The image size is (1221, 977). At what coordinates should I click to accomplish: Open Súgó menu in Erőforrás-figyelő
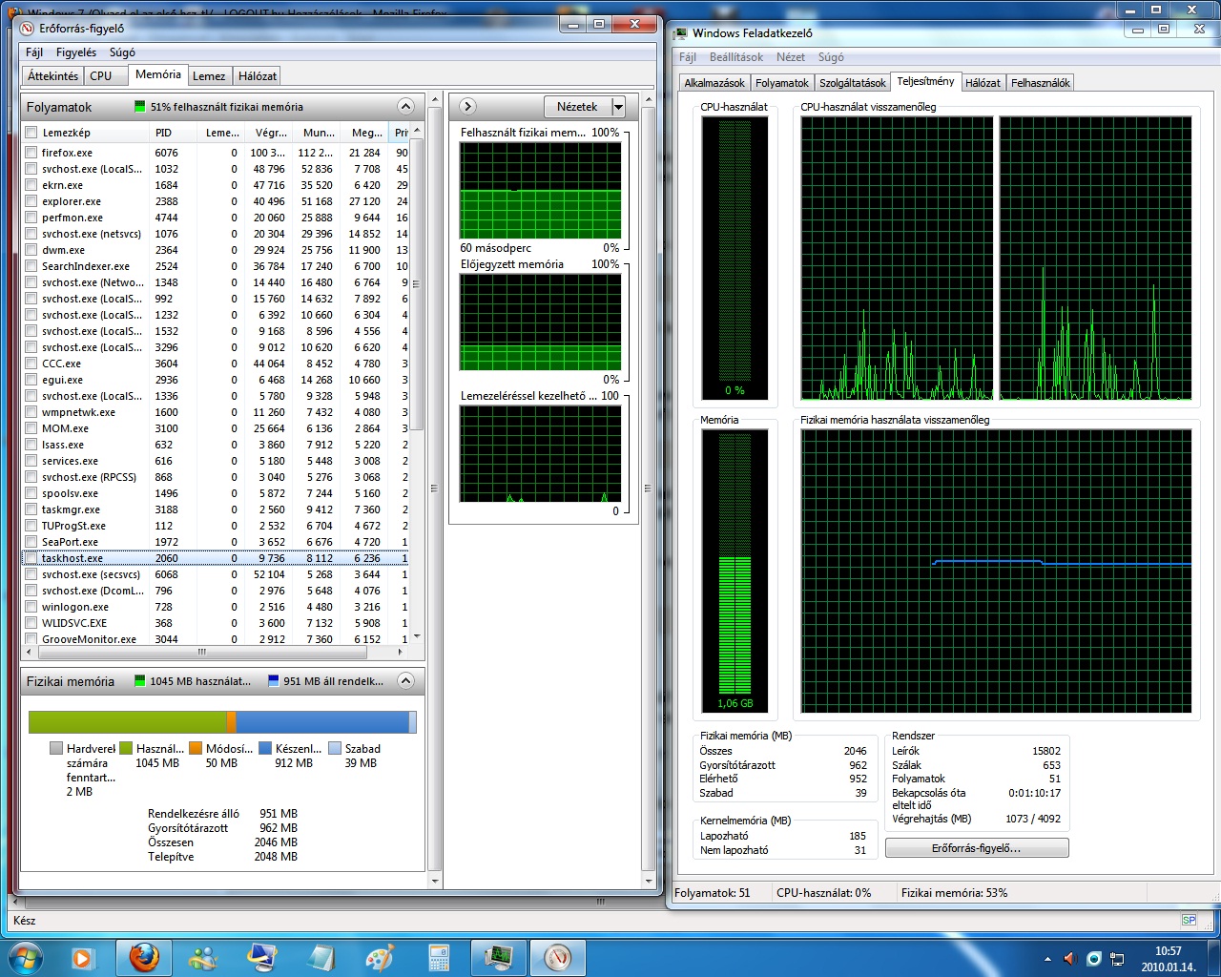click(122, 52)
